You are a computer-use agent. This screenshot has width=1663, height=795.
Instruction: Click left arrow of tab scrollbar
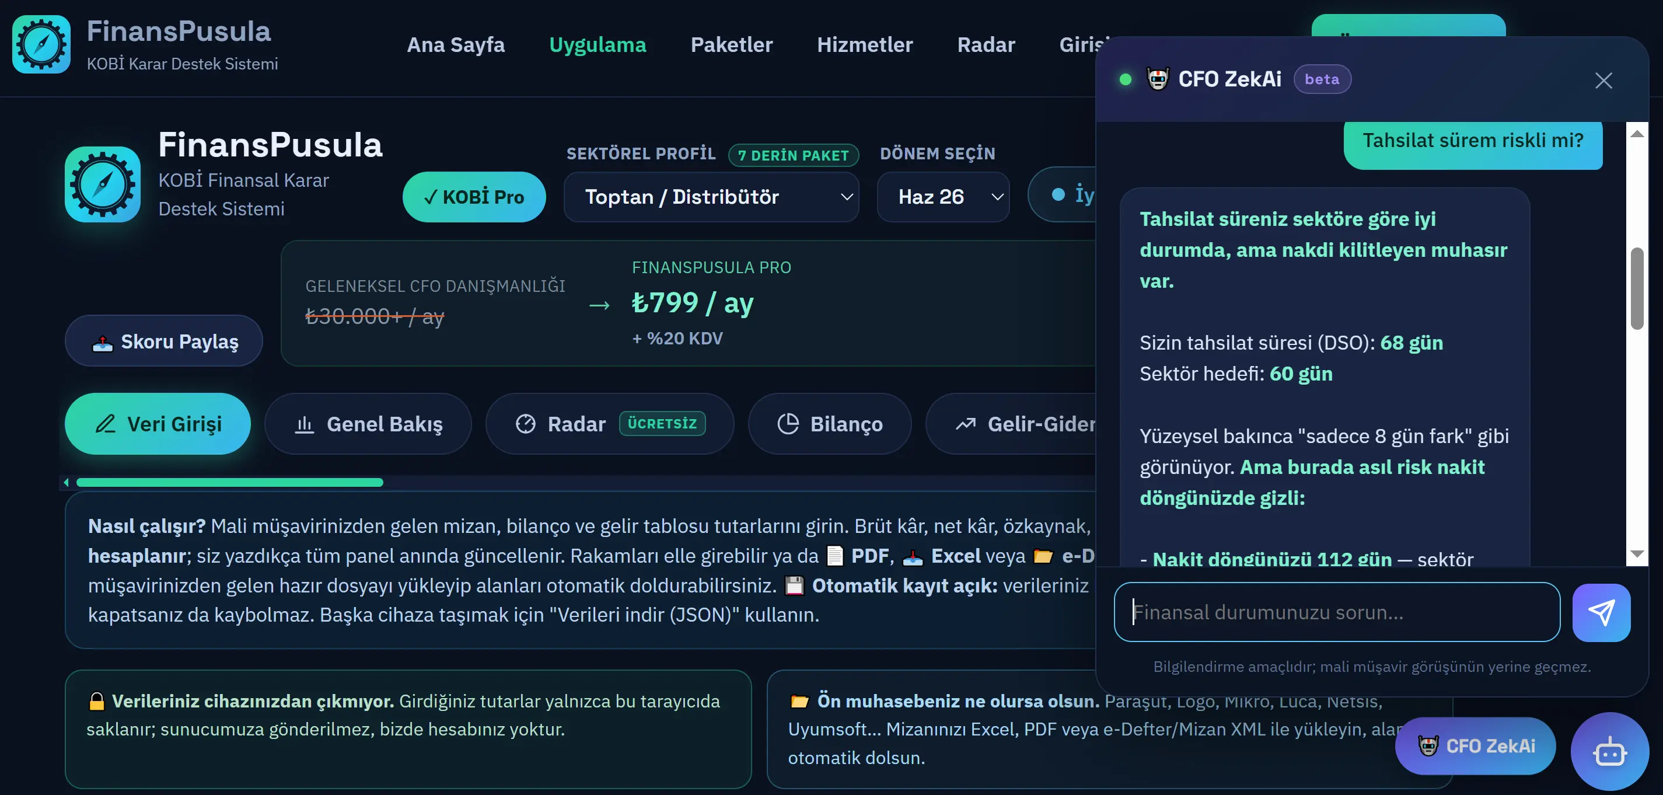(66, 482)
